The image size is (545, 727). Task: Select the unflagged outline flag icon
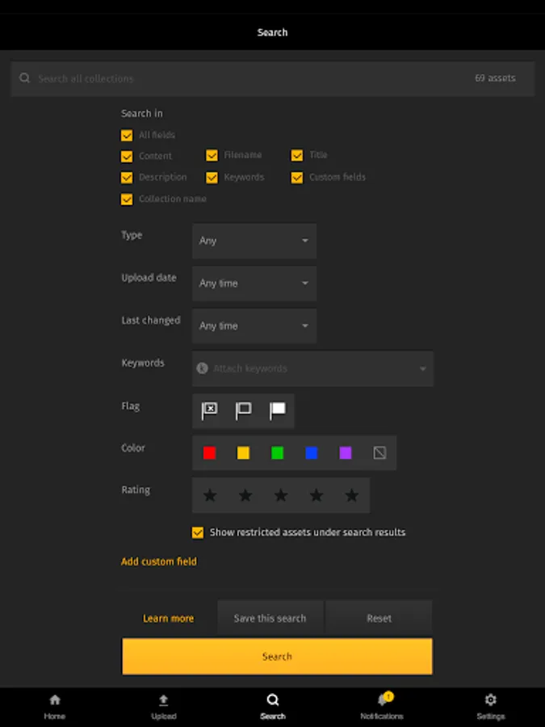[x=243, y=411]
